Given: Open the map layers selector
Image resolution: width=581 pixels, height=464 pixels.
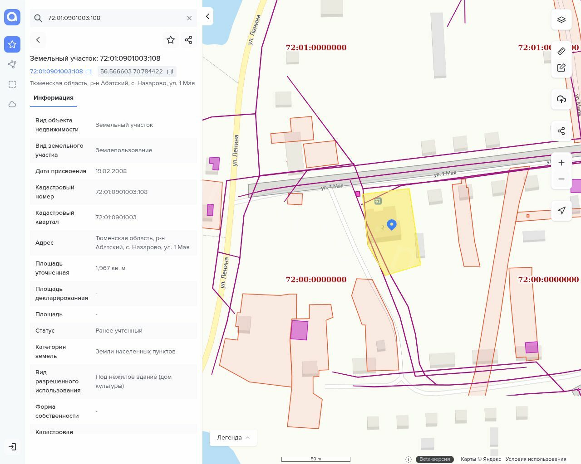Looking at the screenshot, I should click(561, 19).
